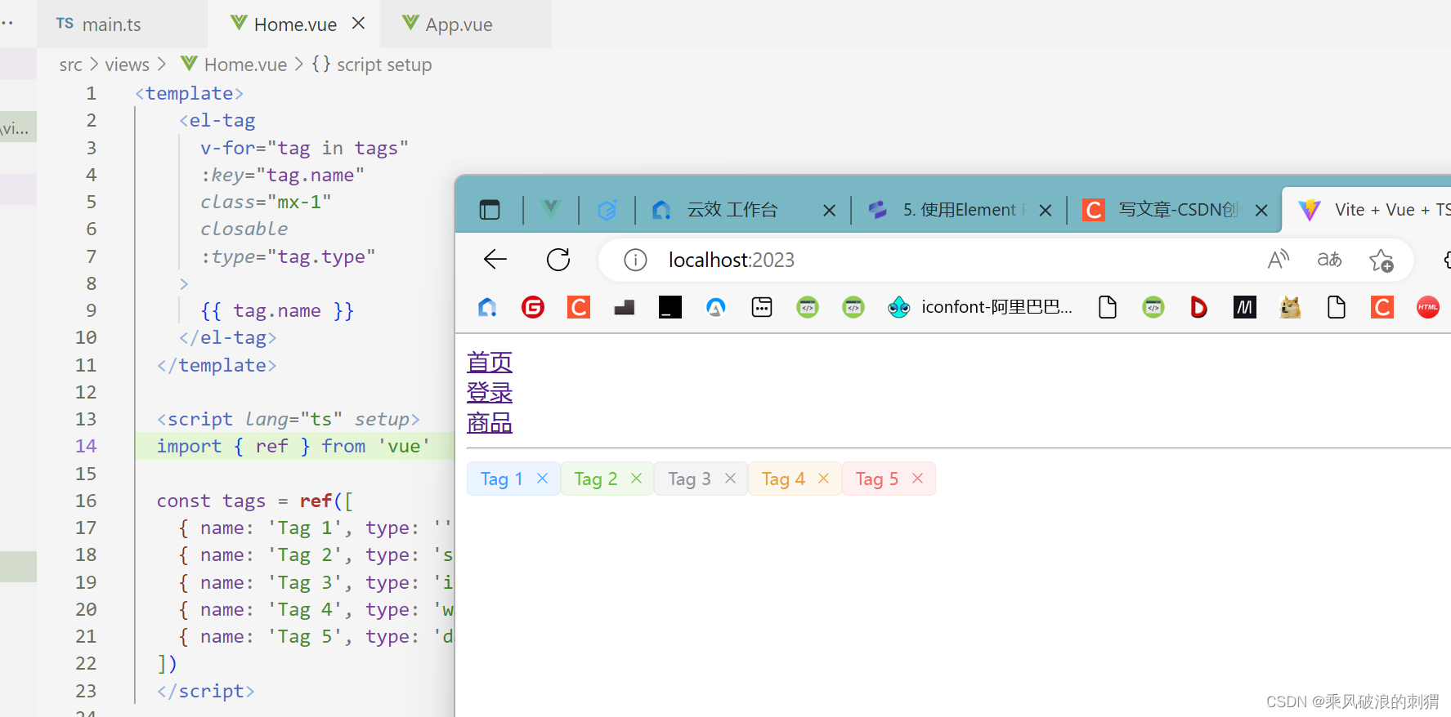Click the green Tag 2 label
The width and height of the screenshot is (1451, 717).
tap(595, 479)
